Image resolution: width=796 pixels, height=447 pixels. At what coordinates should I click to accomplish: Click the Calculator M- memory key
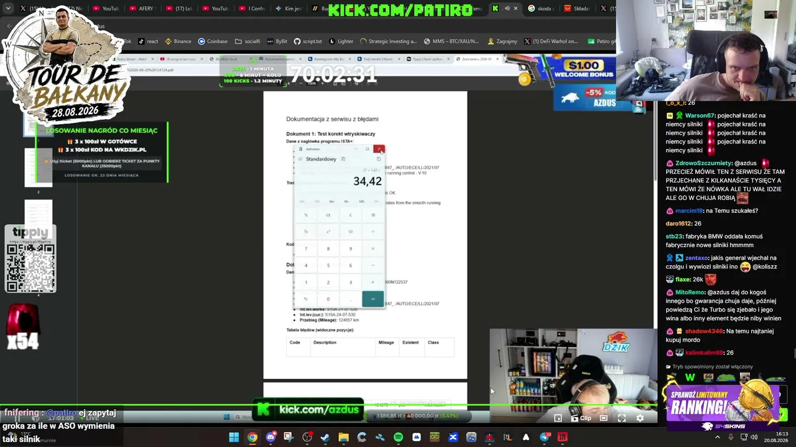[x=347, y=201]
